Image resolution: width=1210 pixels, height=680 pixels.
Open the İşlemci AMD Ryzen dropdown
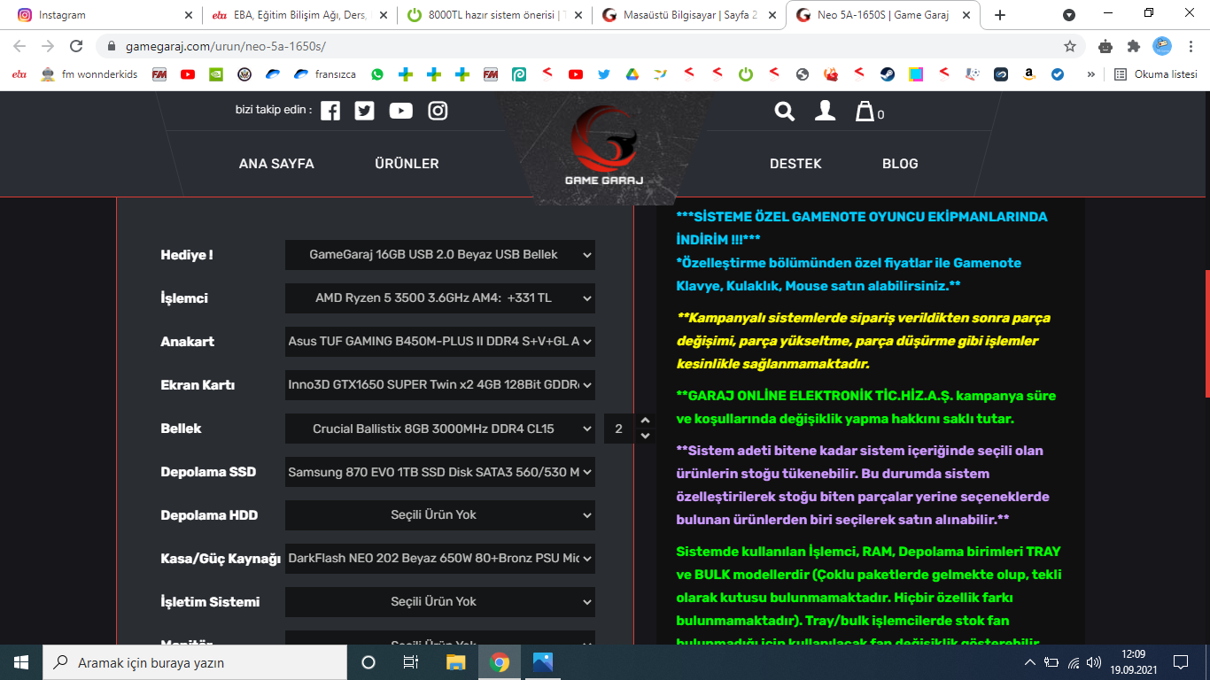pyautogui.click(x=440, y=298)
